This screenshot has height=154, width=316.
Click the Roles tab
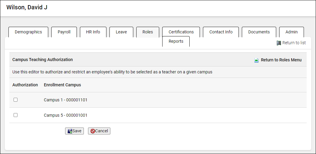click(148, 32)
